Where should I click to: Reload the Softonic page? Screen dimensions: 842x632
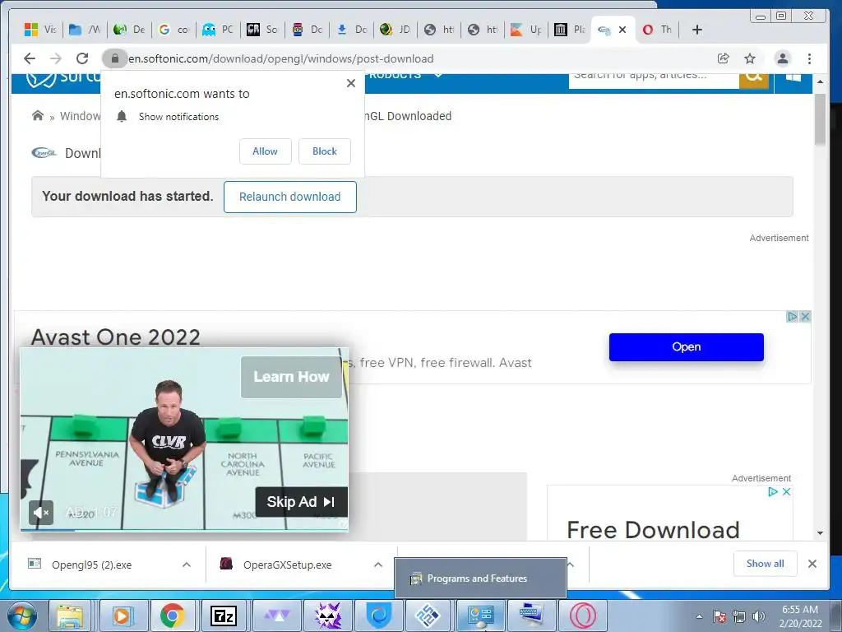[x=82, y=58]
